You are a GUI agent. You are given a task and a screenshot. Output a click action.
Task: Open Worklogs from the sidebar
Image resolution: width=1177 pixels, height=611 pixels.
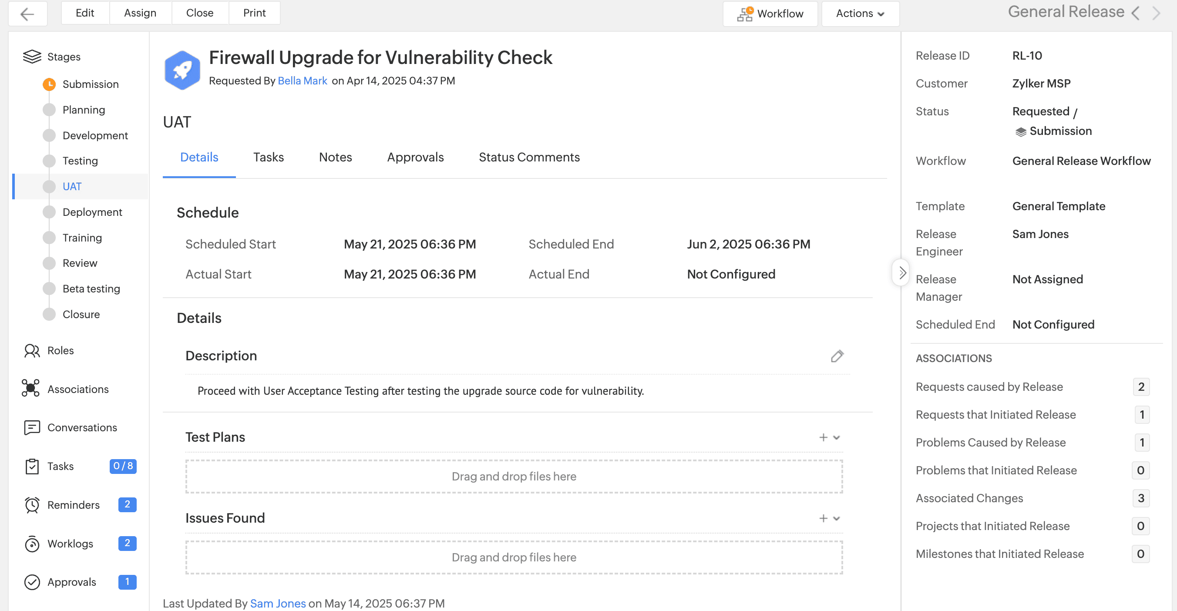pyautogui.click(x=70, y=544)
